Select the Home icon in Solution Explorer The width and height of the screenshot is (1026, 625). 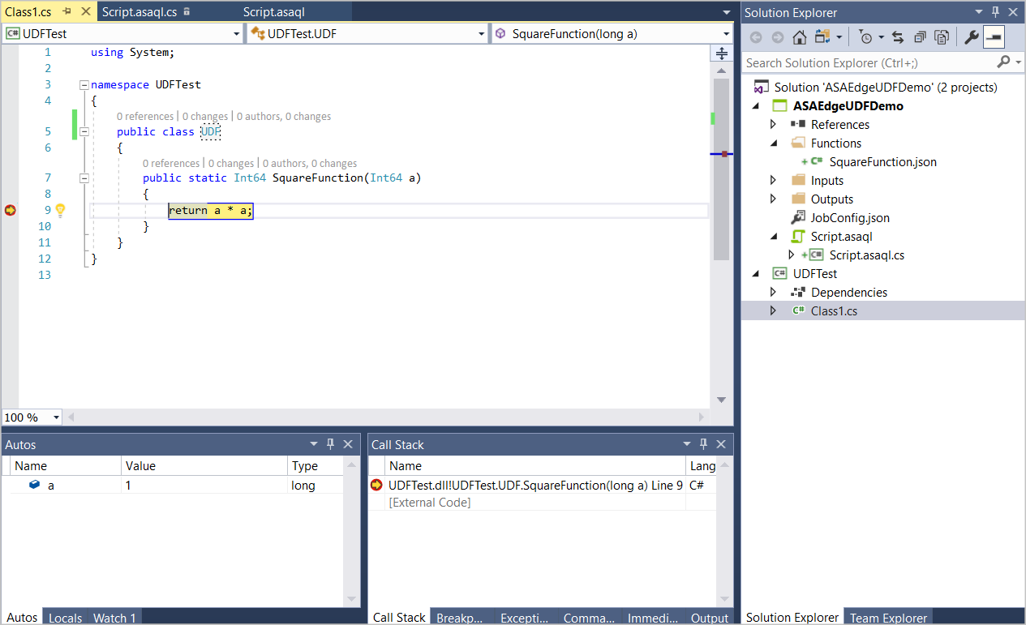[x=799, y=36]
